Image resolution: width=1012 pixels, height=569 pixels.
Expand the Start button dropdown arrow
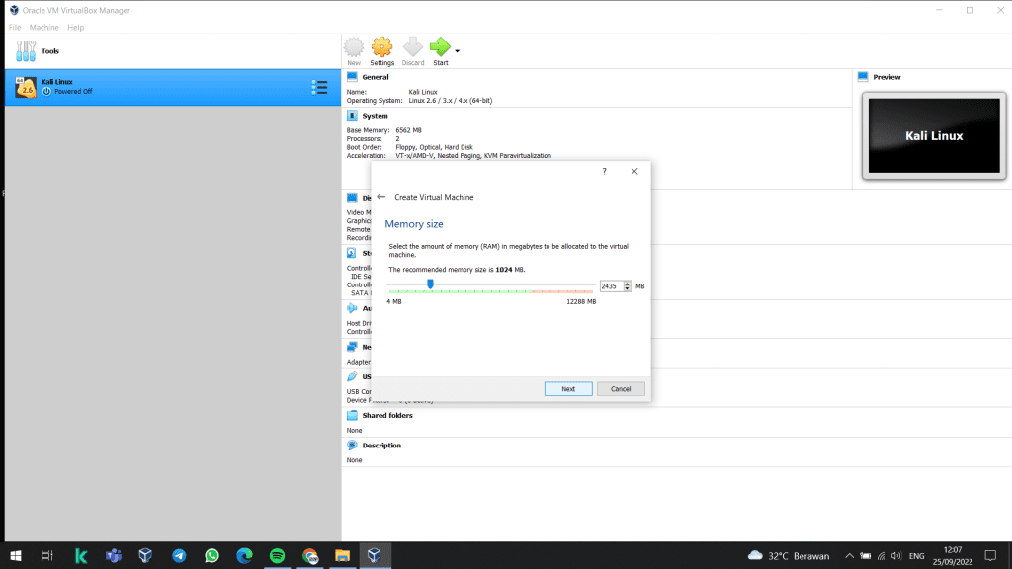457,50
